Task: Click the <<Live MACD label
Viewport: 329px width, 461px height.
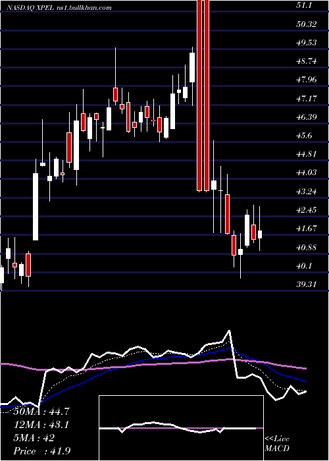Action: click(x=277, y=443)
